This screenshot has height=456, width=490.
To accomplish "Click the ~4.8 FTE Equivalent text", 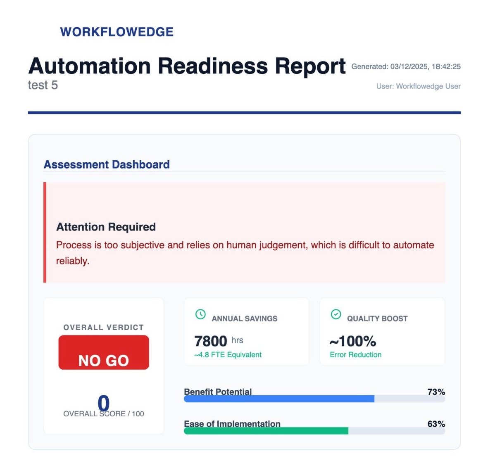I will (228, 355).
